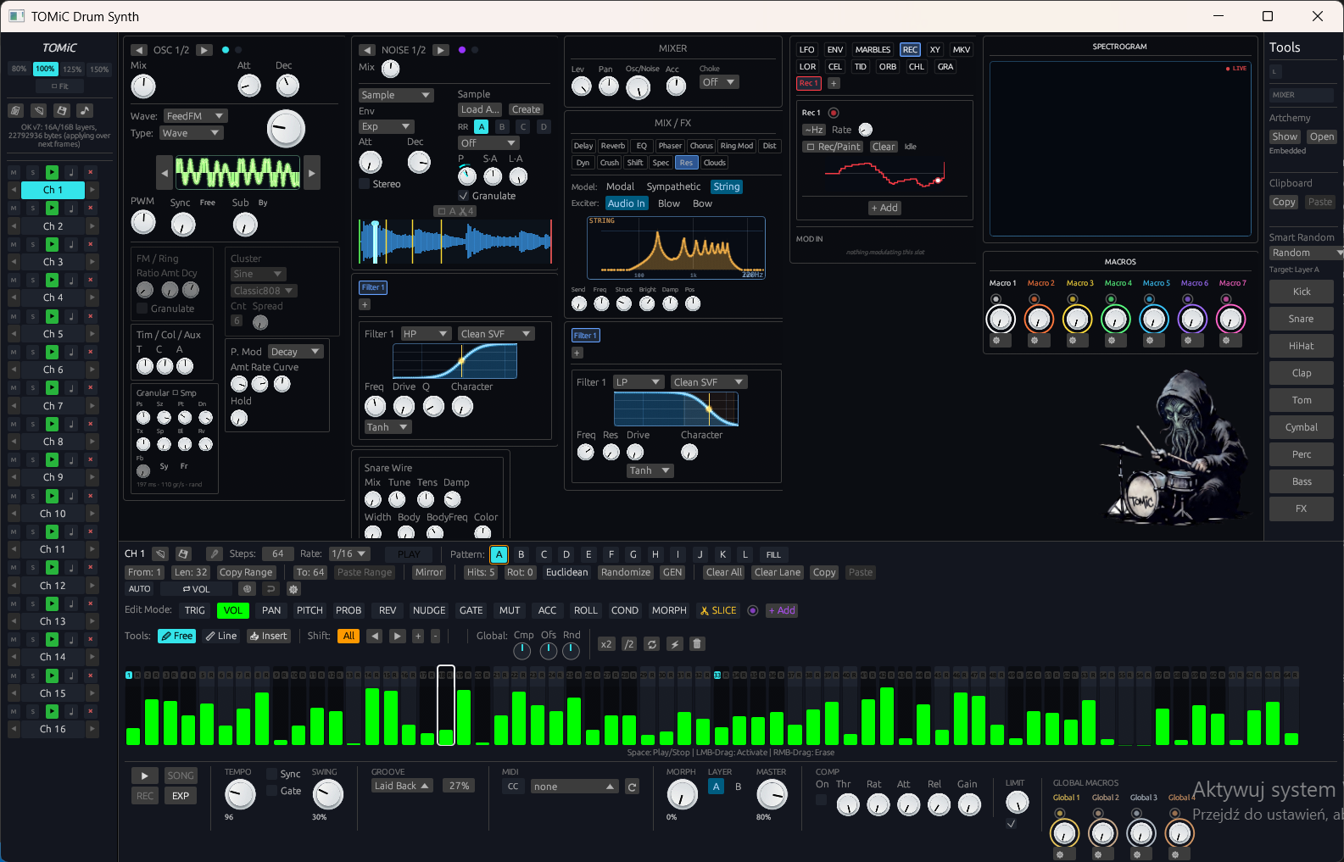Screen dimensions: 1344x862
Task: Click the load icon next to CH 1 label
Action: click(x=160, y=553)
